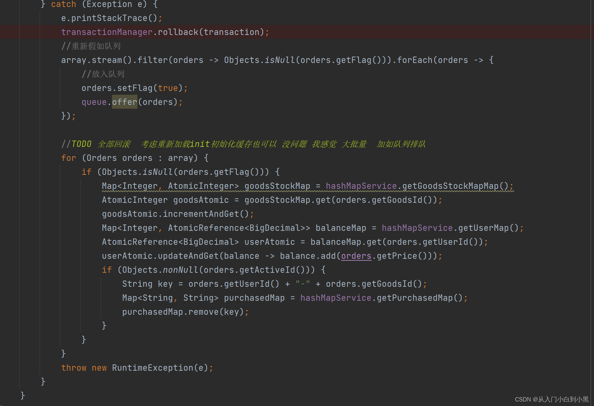This screenshot has width=594, height=406.
Task: Click the final closing brace of the method
Action: pyautogui.click(x=23, y=396)
